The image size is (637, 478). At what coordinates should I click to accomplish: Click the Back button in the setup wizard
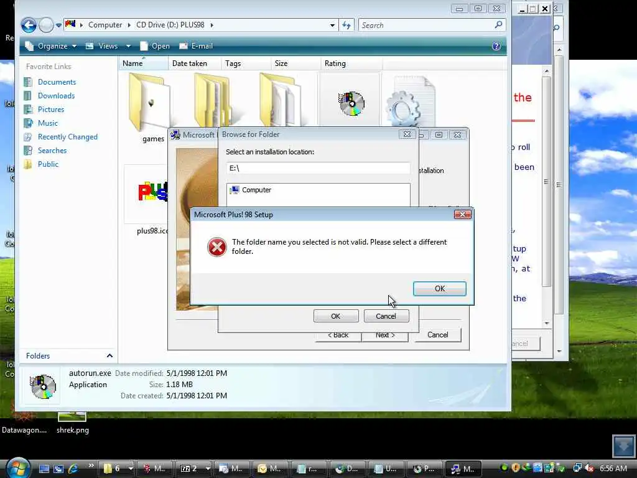coord(338,335)
